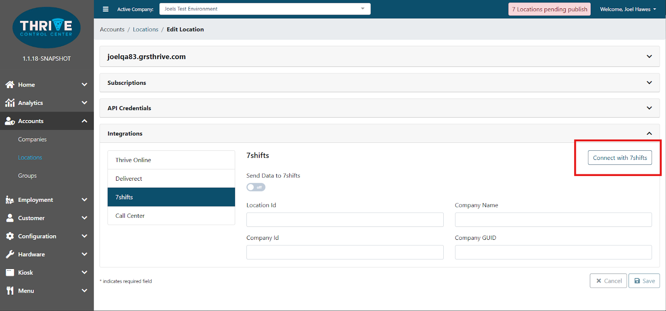Click the Configuration gear icon
This screenshot has width=666, height=311.
pyautogui.click(x=10, y=236)
